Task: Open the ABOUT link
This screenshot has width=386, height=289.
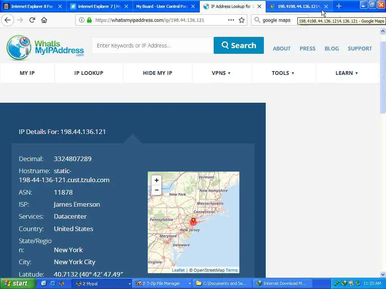Action: (x=282, y=49)
